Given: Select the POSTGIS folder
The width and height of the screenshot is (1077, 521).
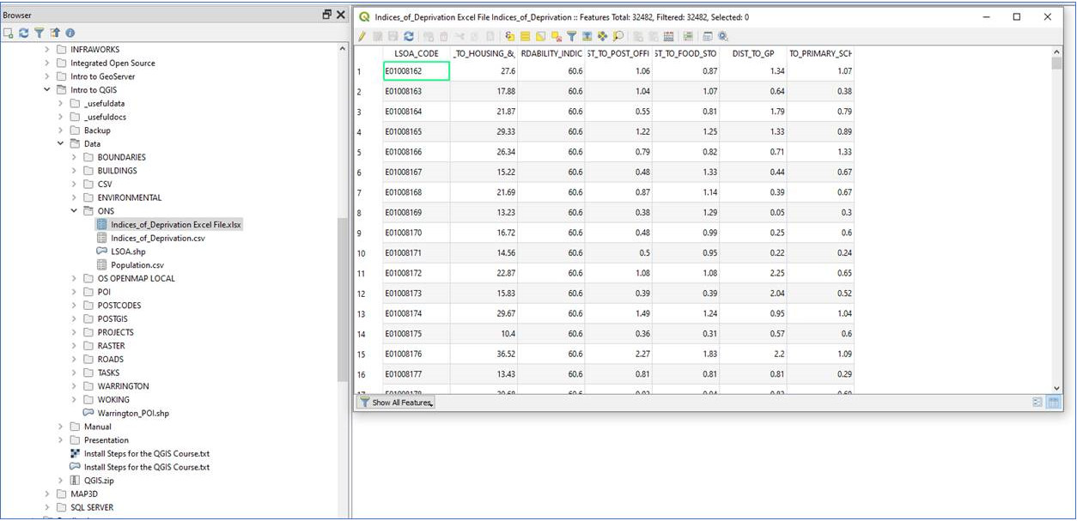Looking at the screenshot, I should coord(113,319).
